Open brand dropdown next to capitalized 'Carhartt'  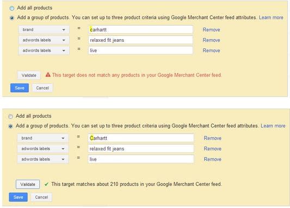[43, 138]
